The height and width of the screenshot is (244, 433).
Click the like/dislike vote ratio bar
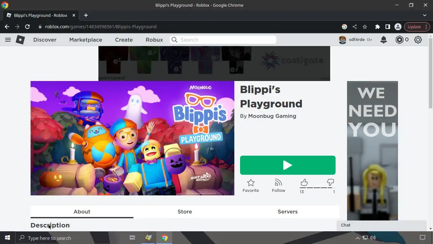tap(316, 188)
